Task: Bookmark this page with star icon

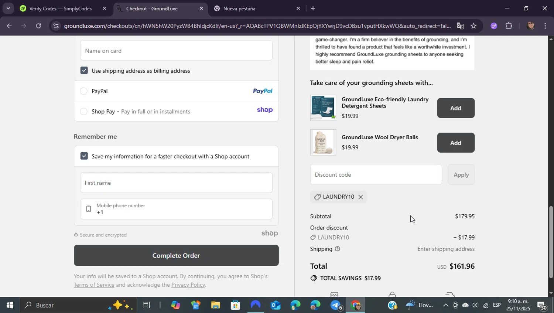Action: point(473,26)
